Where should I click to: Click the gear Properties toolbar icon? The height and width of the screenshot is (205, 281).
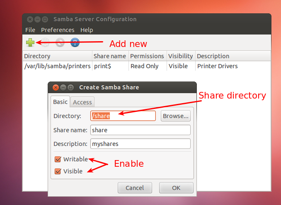pyautogui.click(x=45, y=42)
